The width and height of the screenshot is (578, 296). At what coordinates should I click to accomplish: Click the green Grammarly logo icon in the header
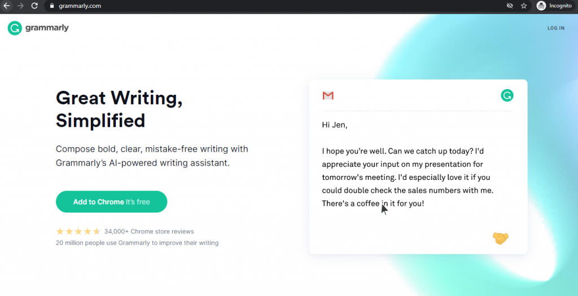[x=15, y=28]
